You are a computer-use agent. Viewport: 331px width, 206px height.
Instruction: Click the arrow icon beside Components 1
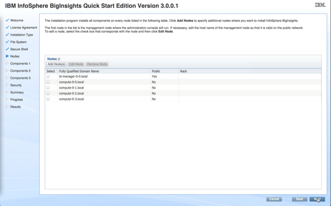coord(7,63)
